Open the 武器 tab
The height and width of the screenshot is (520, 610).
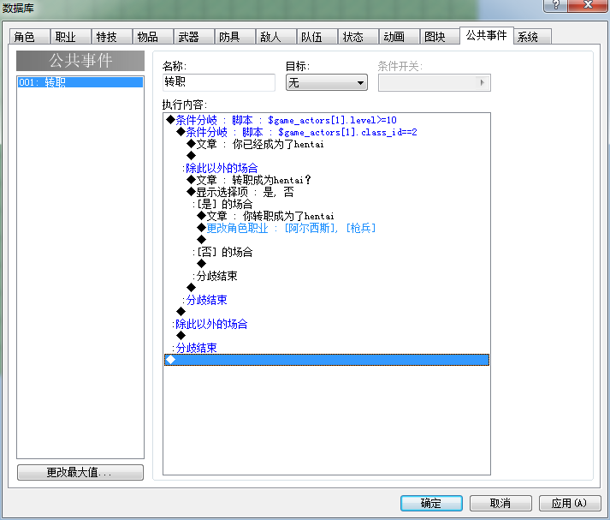click(193, 37)
